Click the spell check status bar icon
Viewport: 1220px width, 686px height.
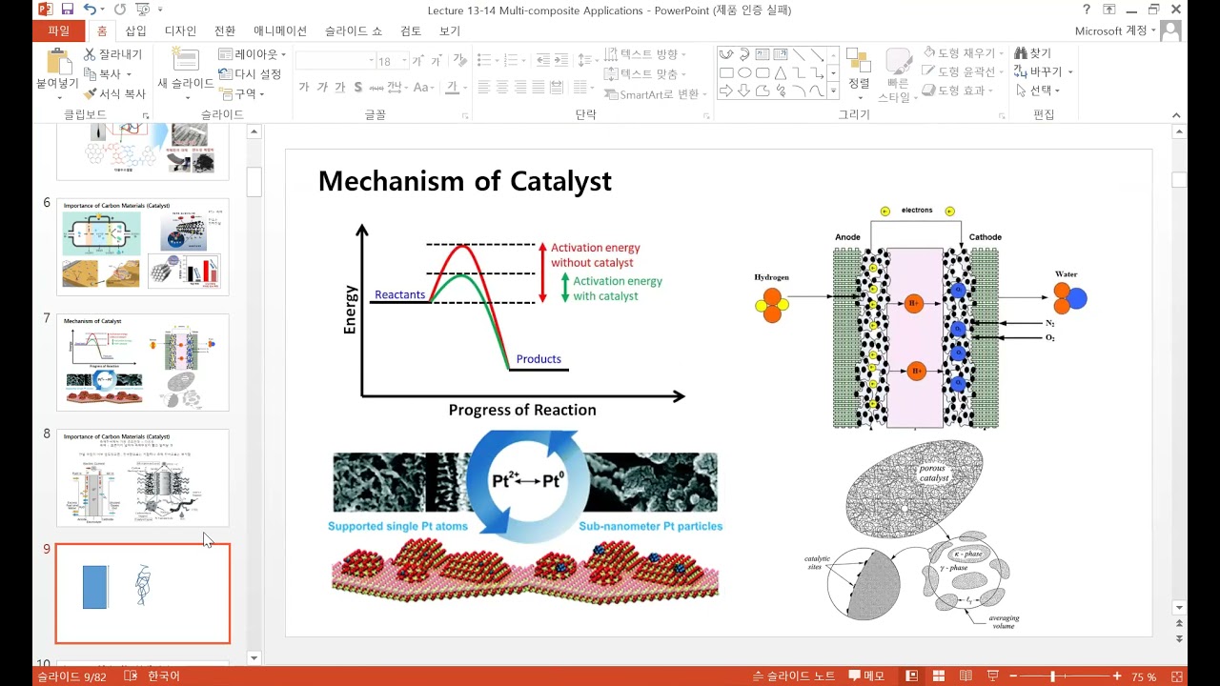point(129,676)
